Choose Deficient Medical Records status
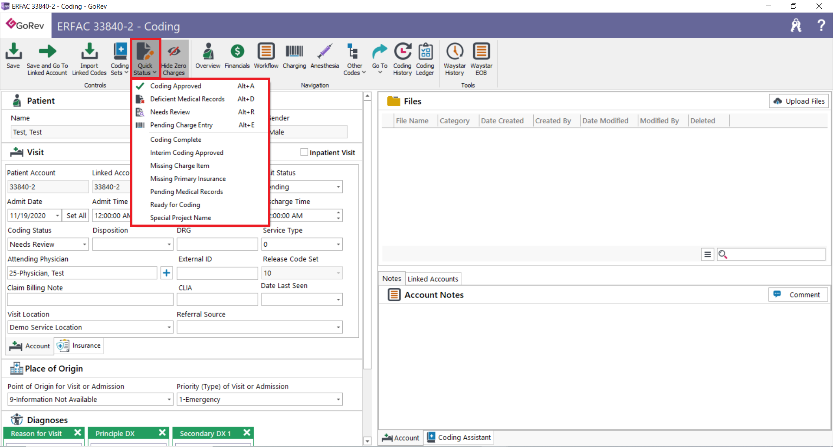This screenshot has height=447, width=833. point(200,99)
